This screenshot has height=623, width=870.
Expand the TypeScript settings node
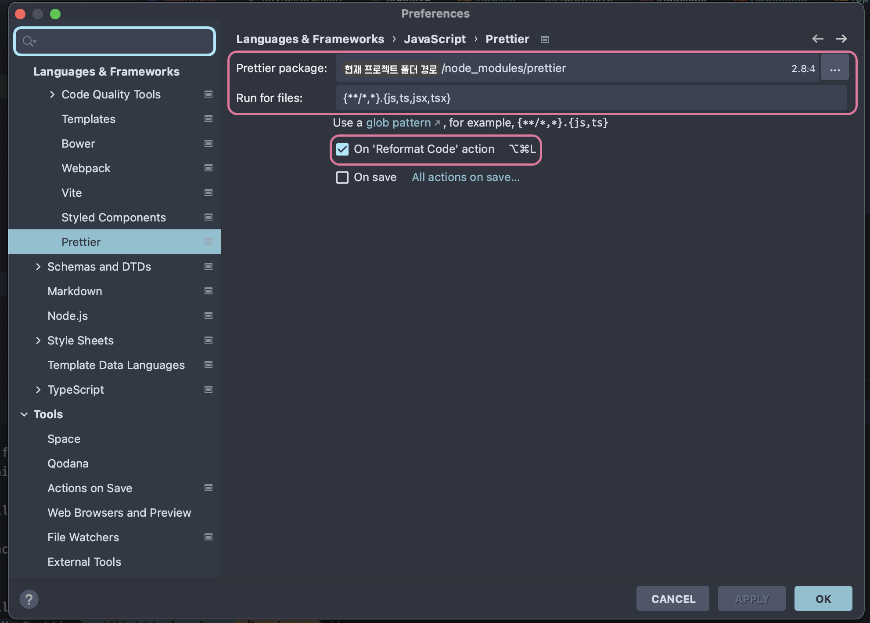38,390
